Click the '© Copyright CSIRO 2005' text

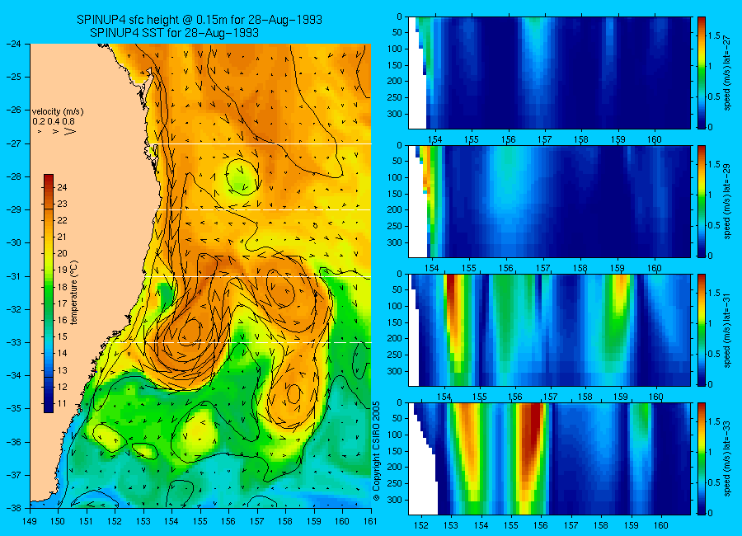pos(377,451)
